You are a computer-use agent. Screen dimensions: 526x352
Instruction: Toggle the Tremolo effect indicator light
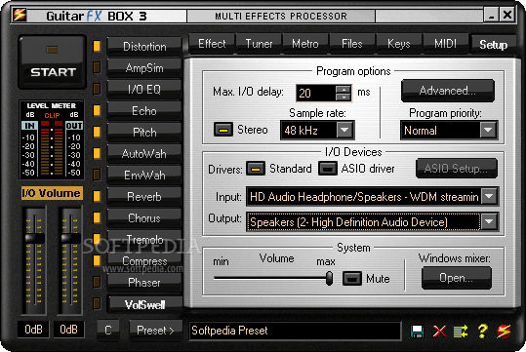pos(97,239)
